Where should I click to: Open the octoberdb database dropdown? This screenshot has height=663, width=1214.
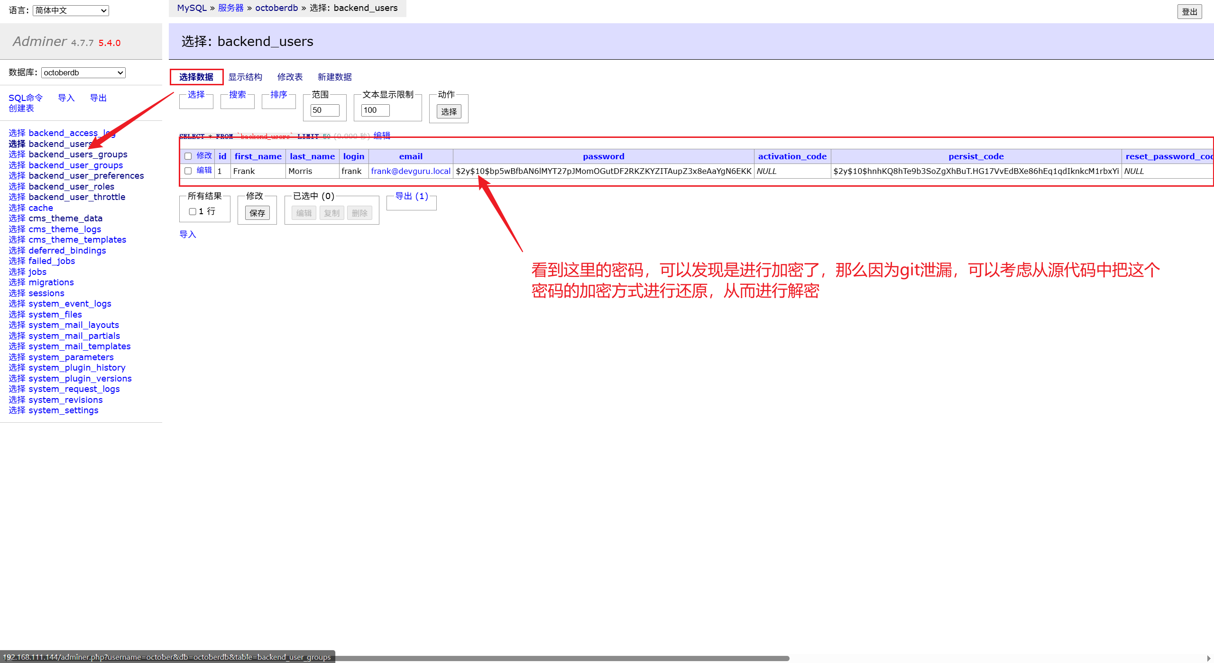pyautogui.click(x=83, y=73)
